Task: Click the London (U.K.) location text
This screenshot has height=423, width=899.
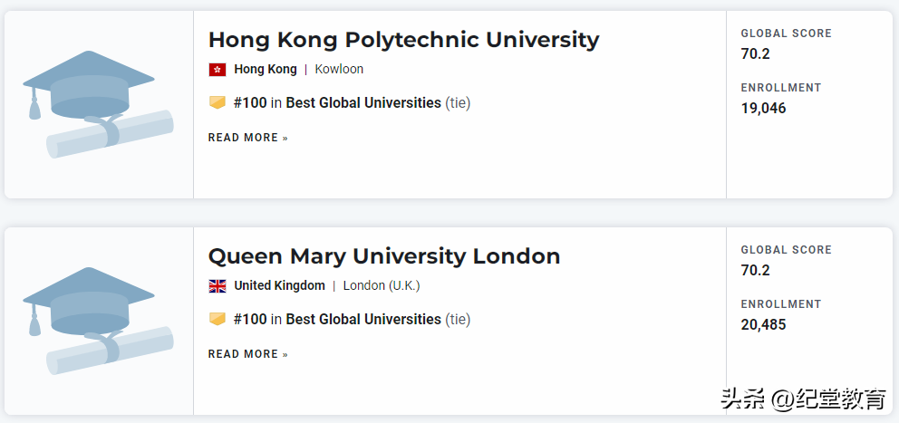Action: click(382, 285)
